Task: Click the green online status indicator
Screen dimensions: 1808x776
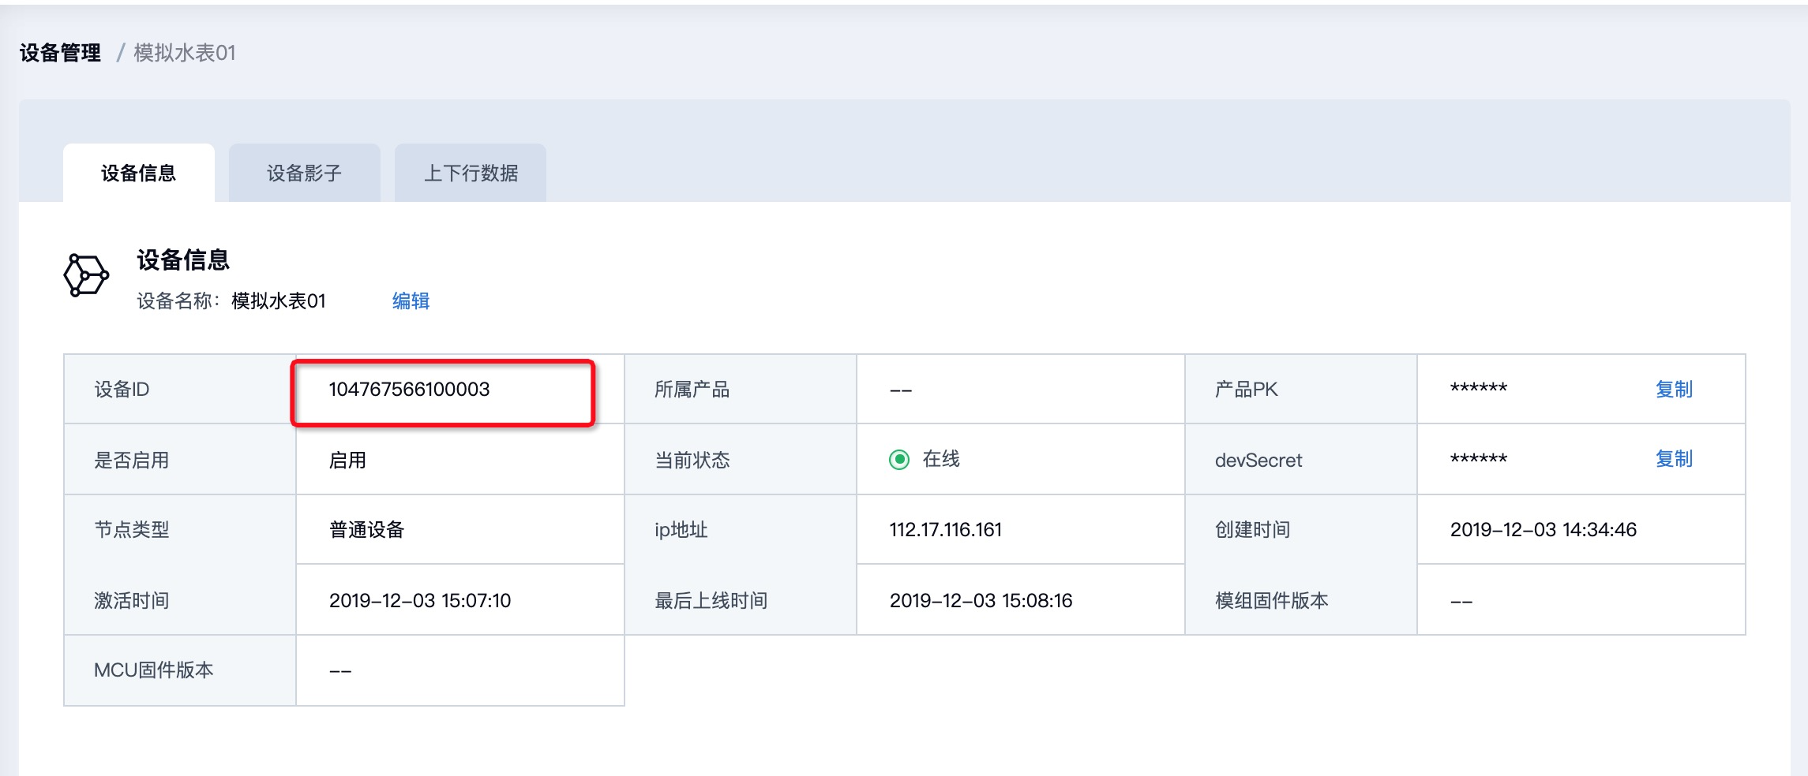Action: tap(898, 460)
